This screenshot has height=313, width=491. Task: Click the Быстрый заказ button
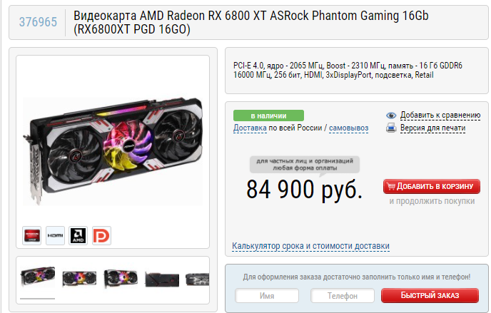pos(430,295)
